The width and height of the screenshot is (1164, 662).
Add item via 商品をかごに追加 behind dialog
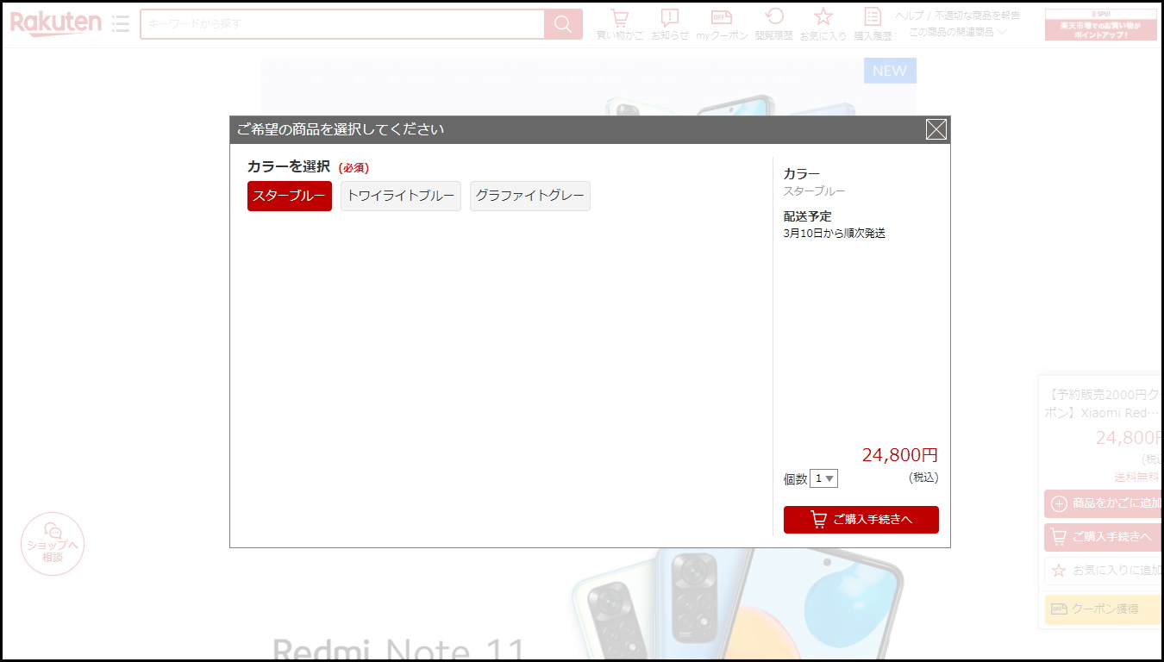[x=1104, y=503]
